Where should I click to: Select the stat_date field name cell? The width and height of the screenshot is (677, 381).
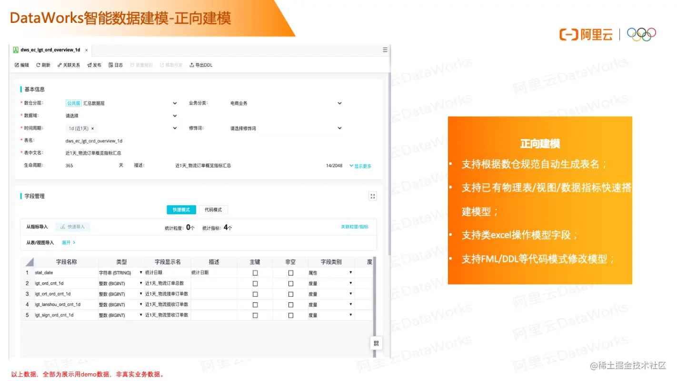pos(66,273)
